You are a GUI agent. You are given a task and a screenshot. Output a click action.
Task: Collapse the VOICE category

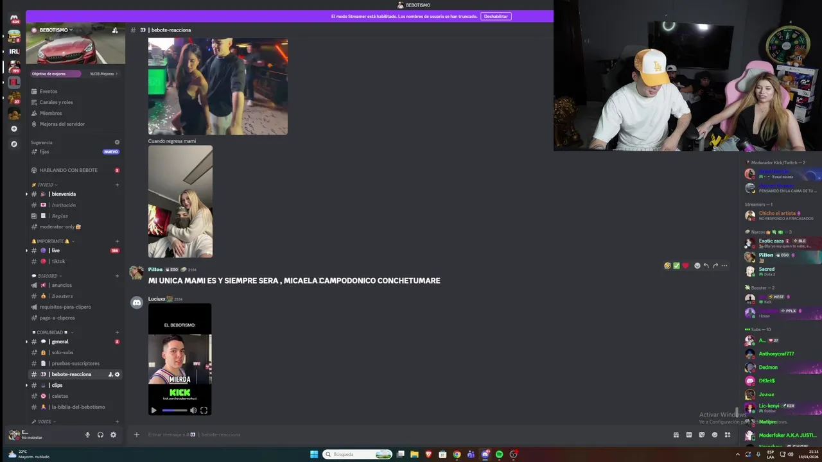pyautogui.click(x=44, y=422)
